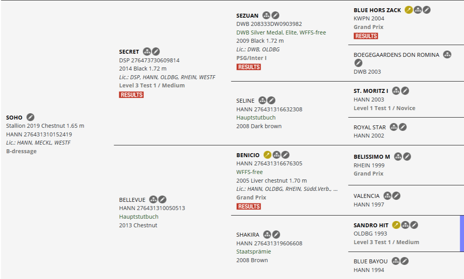Viewport: 464px width, 279px height.
Task: View the pedigree tree for Shakira
Action: pyautogui.click(x=267, y=234)
